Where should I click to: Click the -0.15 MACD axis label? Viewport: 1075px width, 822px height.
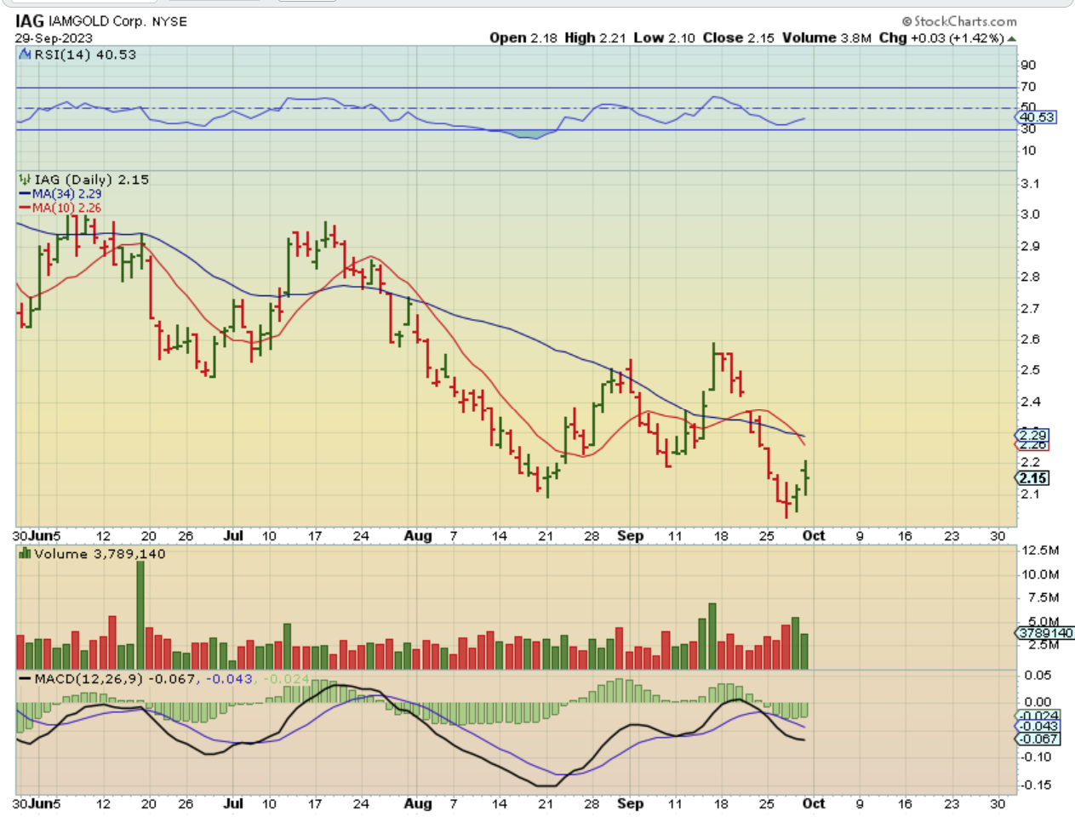pyautogui.click(x=1037, y=785)
